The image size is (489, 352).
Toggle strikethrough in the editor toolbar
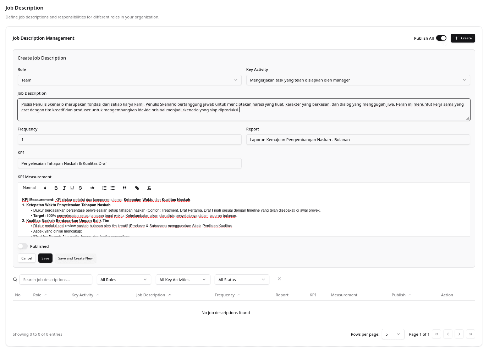tap(80, 188)
